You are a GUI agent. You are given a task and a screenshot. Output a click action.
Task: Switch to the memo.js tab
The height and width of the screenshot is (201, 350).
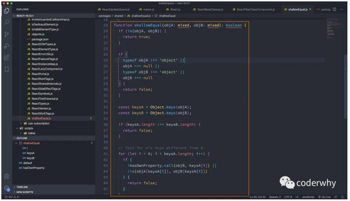pos(146,9)
